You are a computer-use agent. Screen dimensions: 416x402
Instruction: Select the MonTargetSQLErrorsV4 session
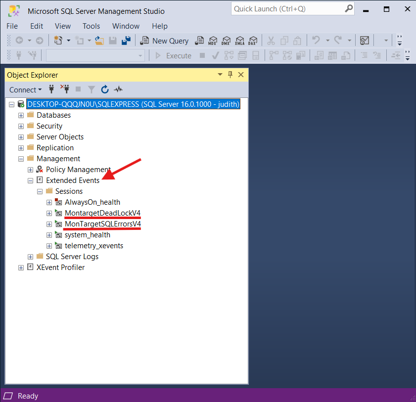(103, 224)
